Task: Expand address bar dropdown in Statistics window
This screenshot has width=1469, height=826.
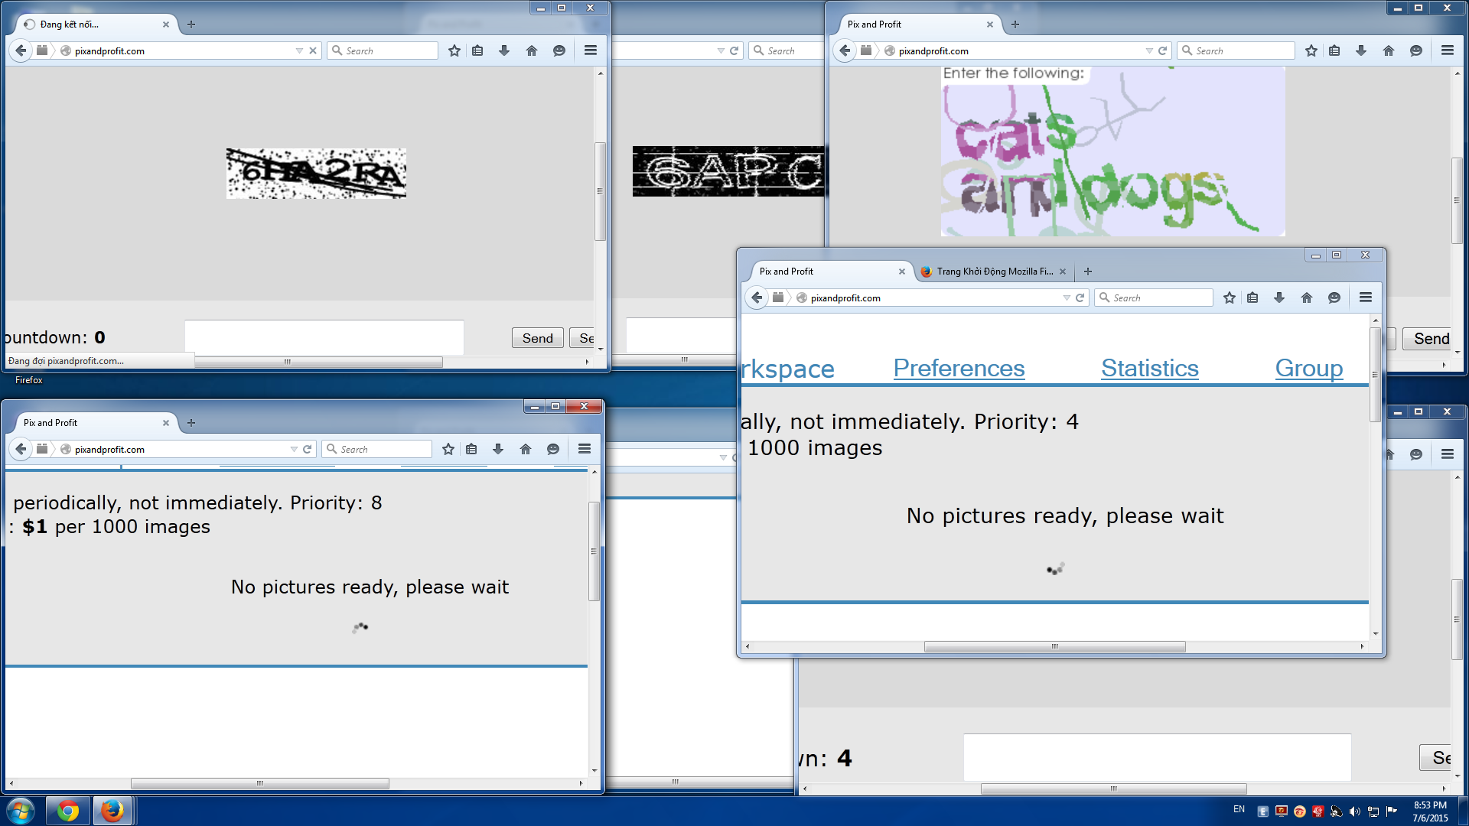Action: pyautogui.click(x=1067, y=298)
